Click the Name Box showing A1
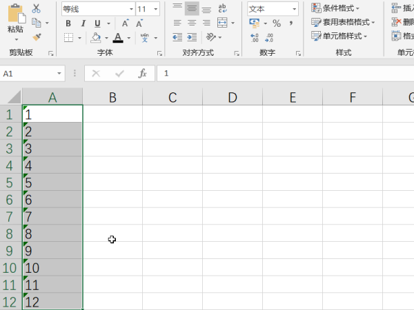Image resolution: width=414 pixels, height=310 pixels. [x=28, y=73]
